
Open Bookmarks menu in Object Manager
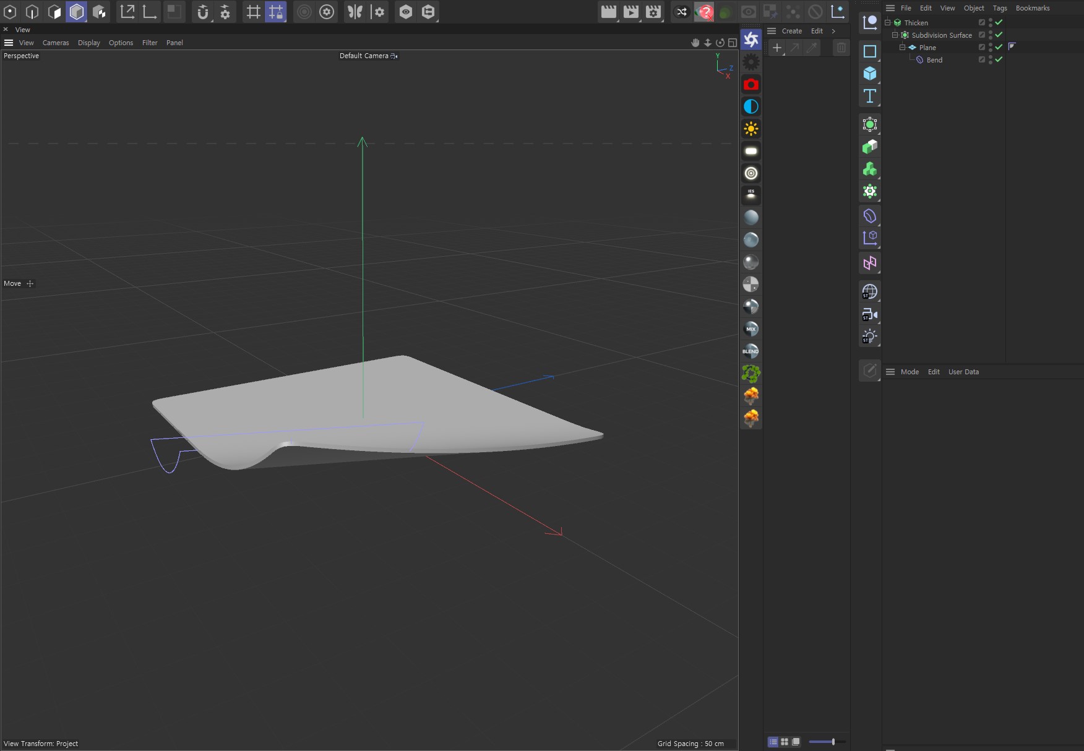[1033, 8]
